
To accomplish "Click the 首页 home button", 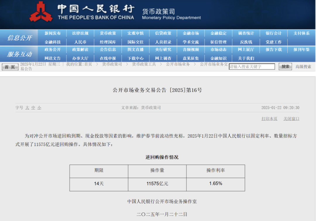I will [x=10, y=67].
